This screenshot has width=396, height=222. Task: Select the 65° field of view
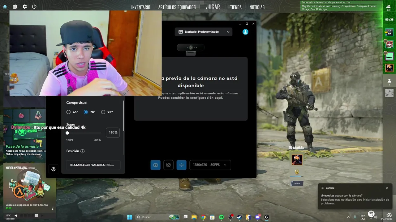[68, 112]
